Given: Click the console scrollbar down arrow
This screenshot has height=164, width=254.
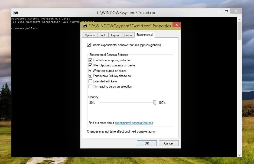Looking at the screenshot, I should pyautogui.click(x=239, y=155).
